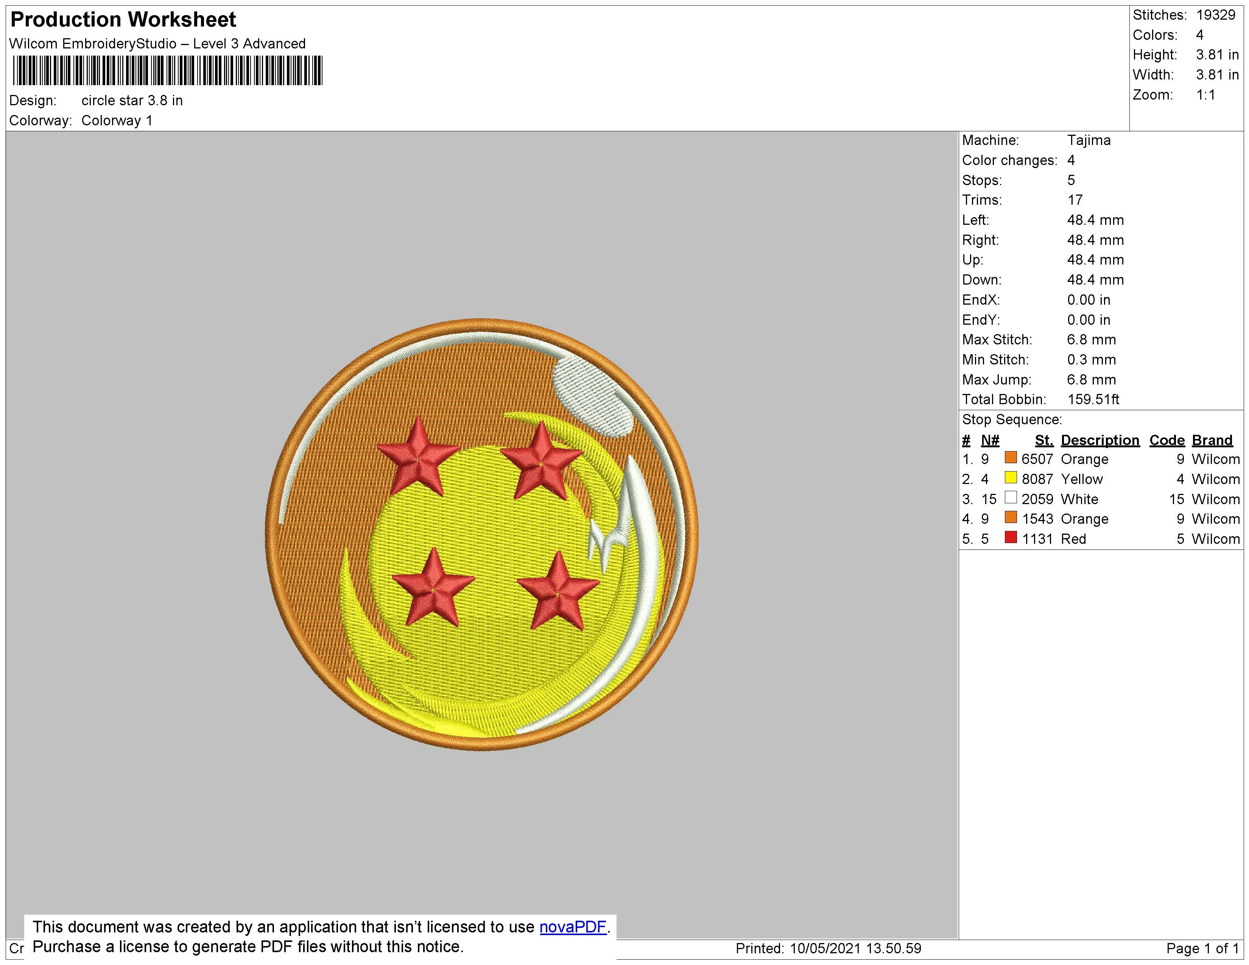
Task: Click the 'White' description in row 3
Action: click(1079, 499)
